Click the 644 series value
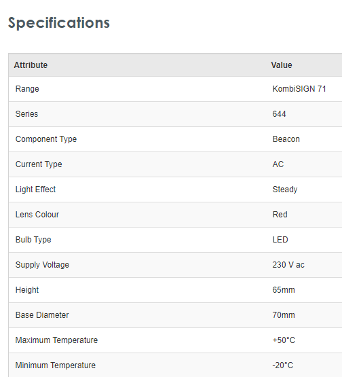The image size is (342, 377). (279, 114)
